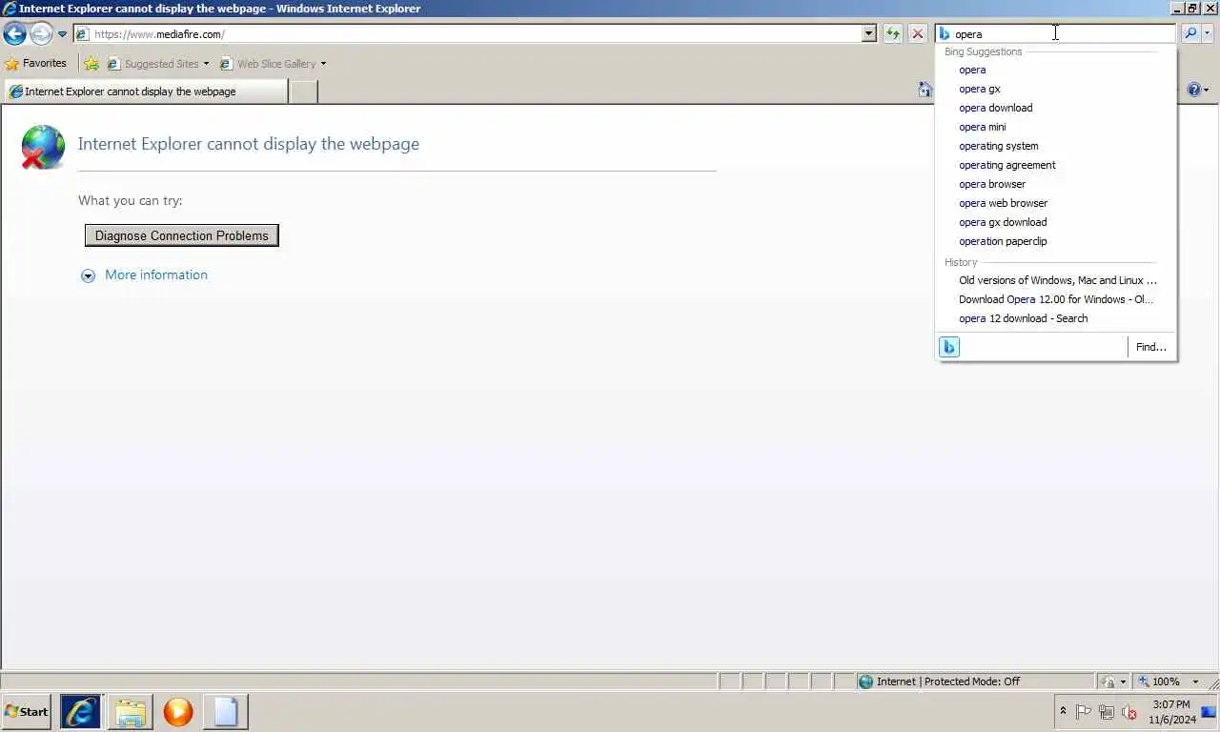Viewport: 1220px width, 732px height.
Task: Stop loading with the red X icon
Action: pos(917,34)
